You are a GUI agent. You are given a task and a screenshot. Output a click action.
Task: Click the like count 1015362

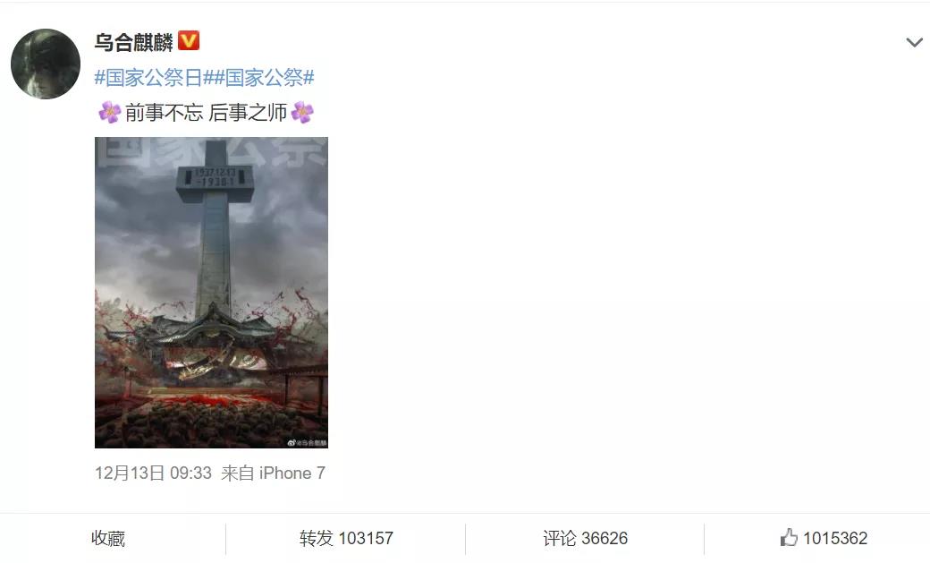835,538
